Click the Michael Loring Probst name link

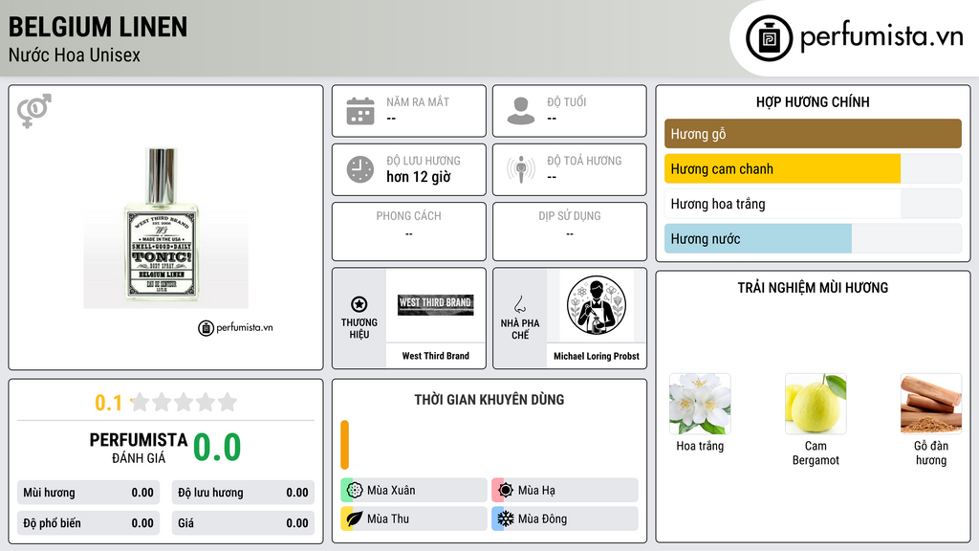[x=597, y=356]
